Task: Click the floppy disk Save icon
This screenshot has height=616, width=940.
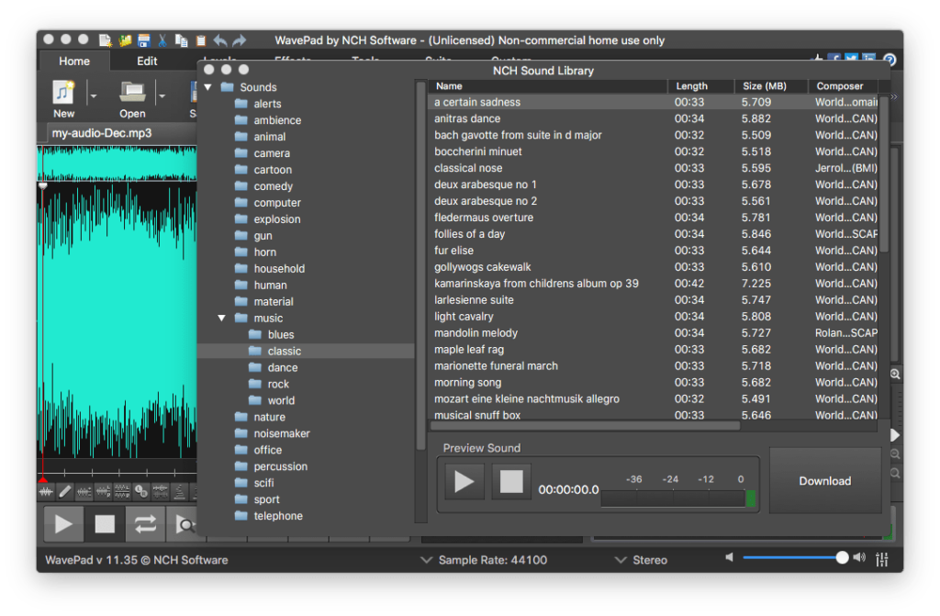Action: click(x=144, y=40)
